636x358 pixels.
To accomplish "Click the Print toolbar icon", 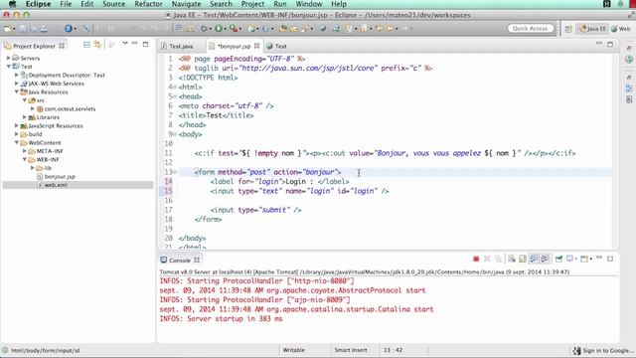I will 44,29.
